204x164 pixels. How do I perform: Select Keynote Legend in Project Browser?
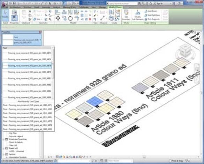point(16,136)
